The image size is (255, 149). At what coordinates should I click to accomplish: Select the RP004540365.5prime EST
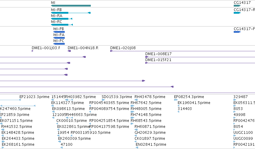(x=90, y=106)
